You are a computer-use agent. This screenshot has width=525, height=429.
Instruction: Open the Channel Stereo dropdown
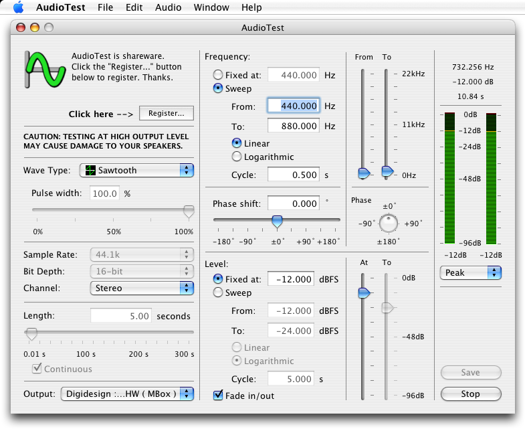click(x=141, y=288)
